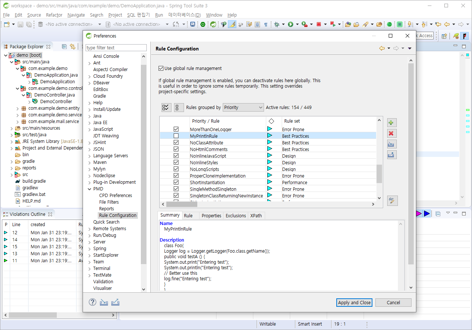Click the red Stop square toolbar icon
472x330 pixels.
coord(319,24)
